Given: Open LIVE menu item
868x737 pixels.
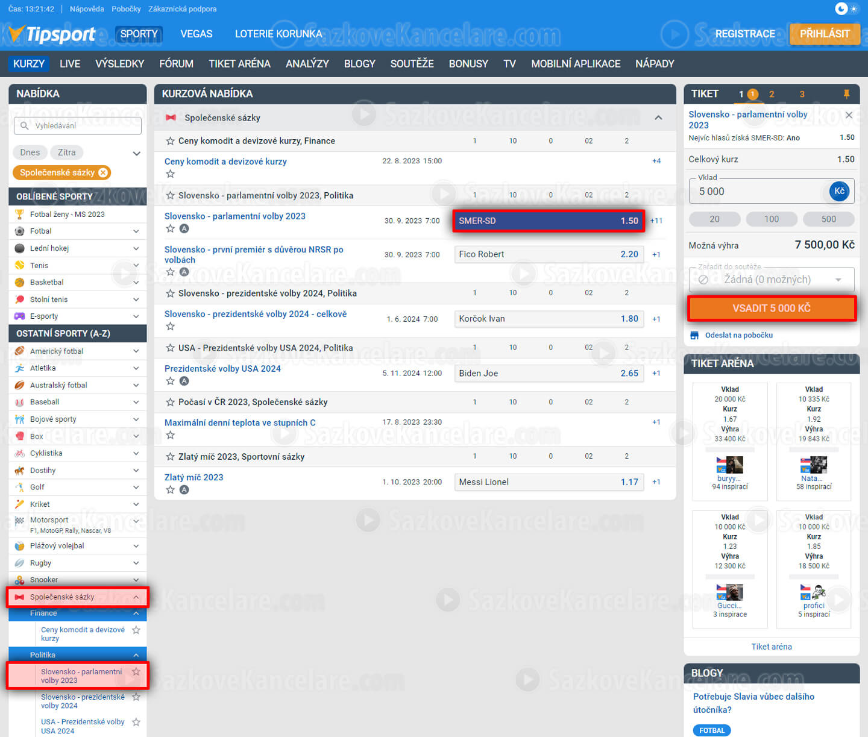Looking at the screenshot, I should click(x=70, y=63).
